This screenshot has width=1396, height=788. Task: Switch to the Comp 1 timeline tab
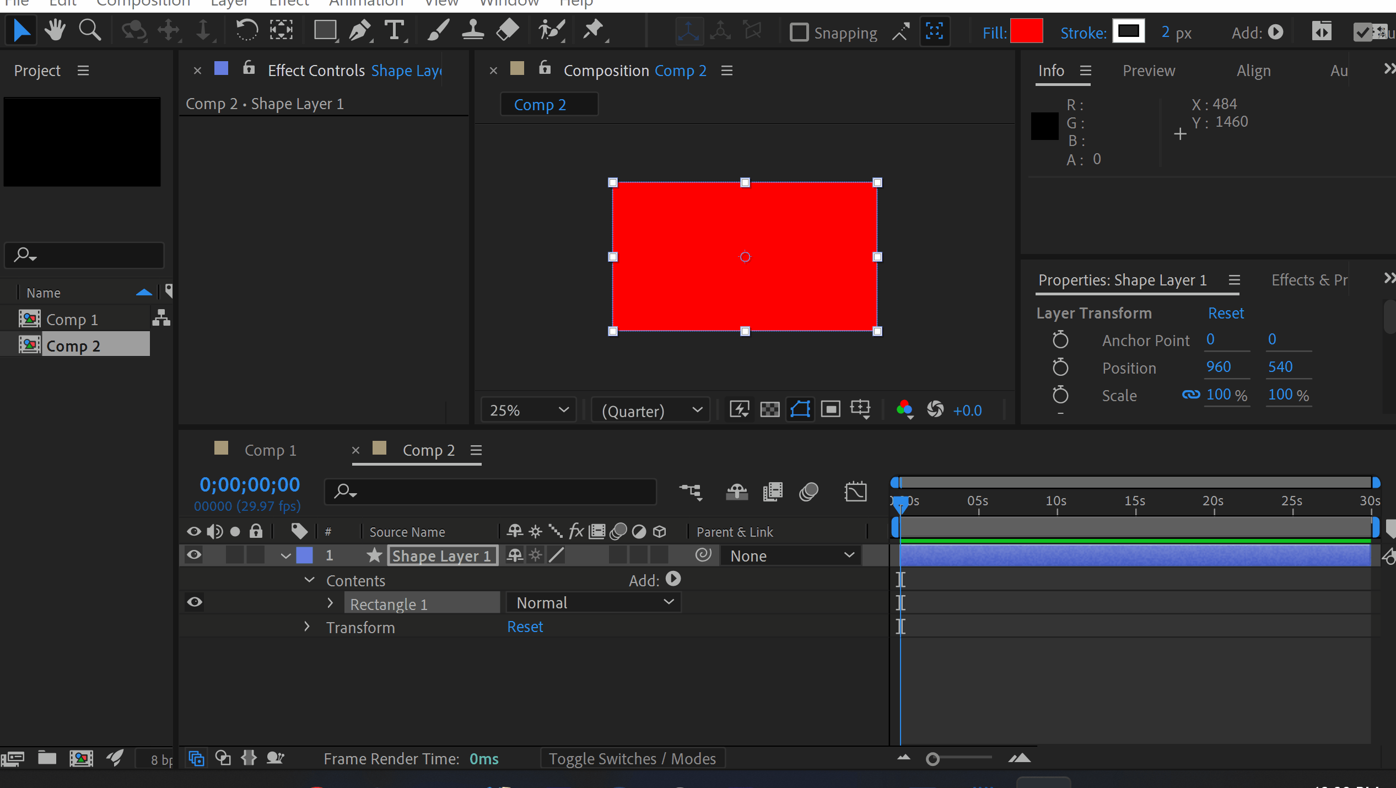point(270,450)
